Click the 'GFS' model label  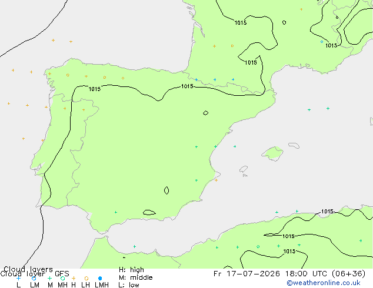pyautogui.click(x=62, y=274)
